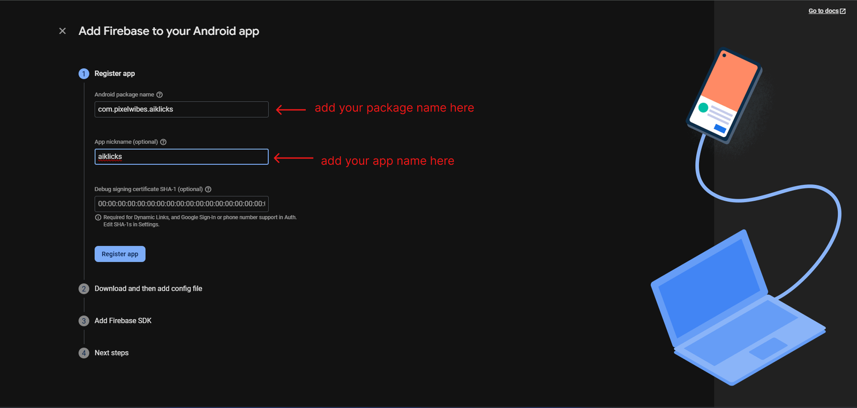Expand the Register app step heading
857x408 pixels.
click(x=115, y=74)
